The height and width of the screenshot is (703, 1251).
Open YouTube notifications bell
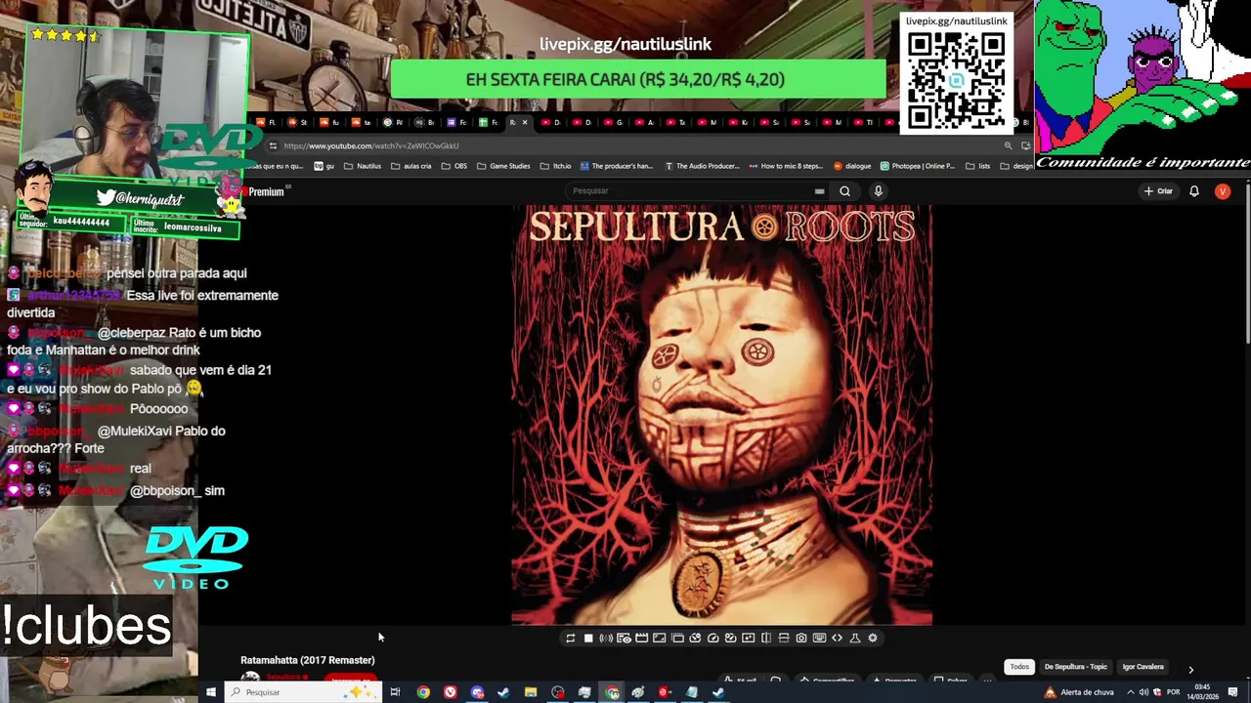coord(1194,191)
